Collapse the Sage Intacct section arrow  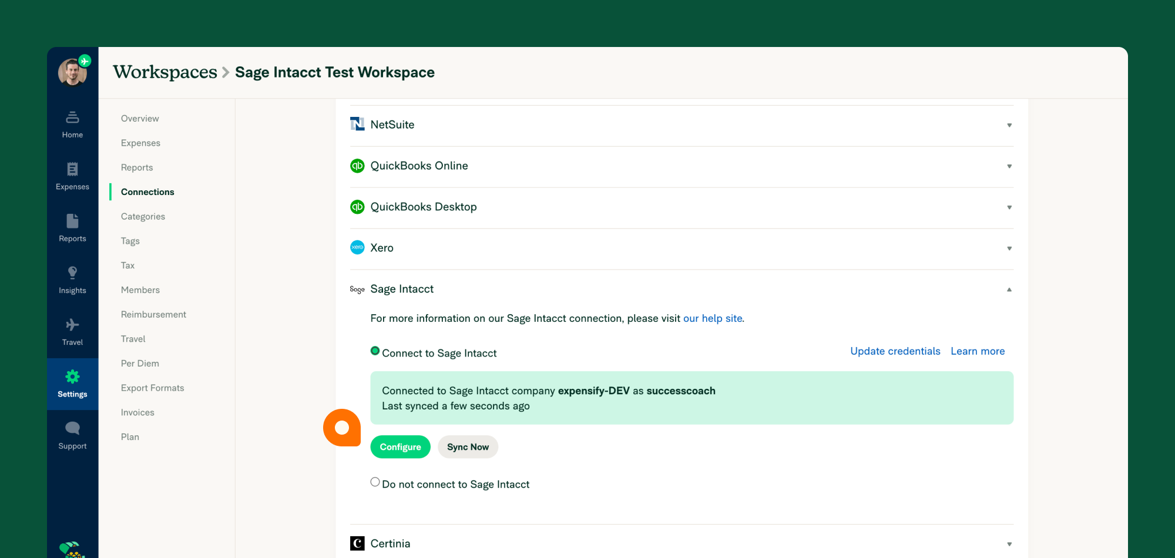[1009, 290]
